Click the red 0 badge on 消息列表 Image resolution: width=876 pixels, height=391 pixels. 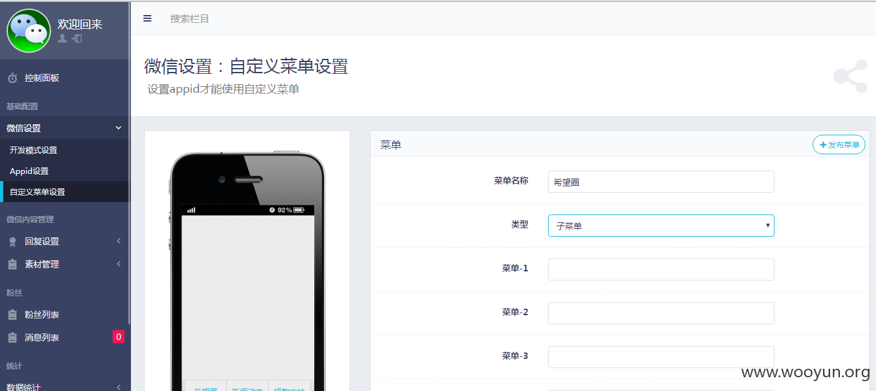point(118,337)
